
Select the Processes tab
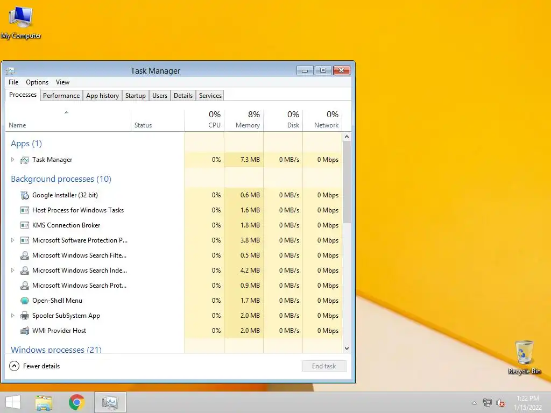tap(23, 95)
